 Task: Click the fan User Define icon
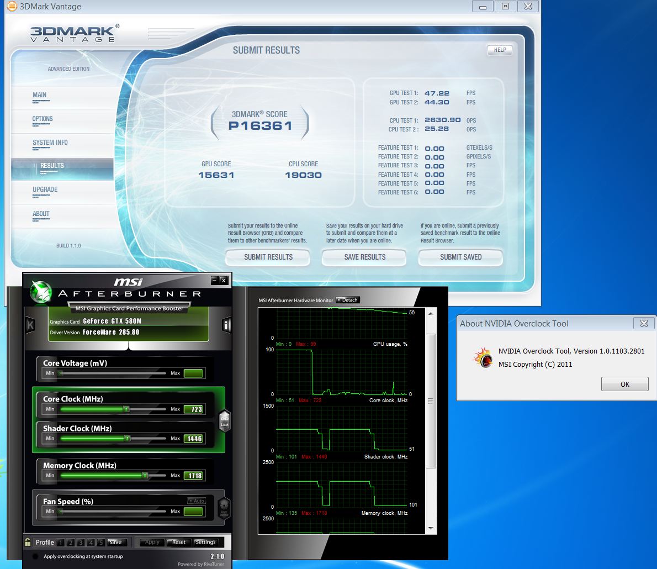224,508
